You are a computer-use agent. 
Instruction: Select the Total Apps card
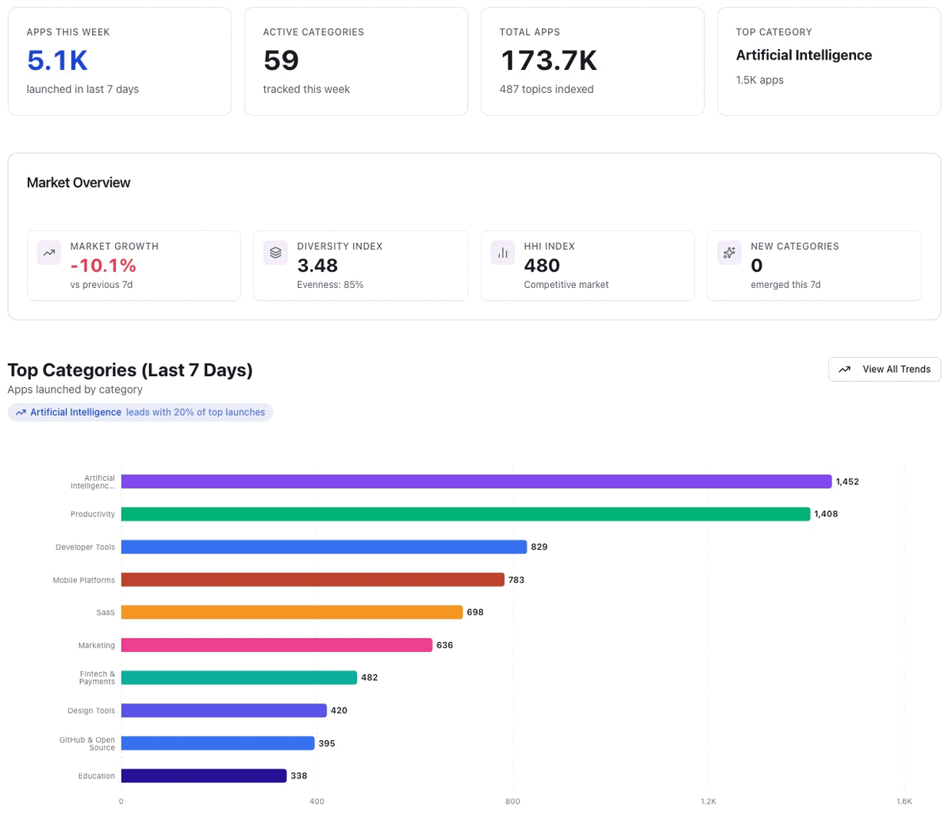[593, 62]
